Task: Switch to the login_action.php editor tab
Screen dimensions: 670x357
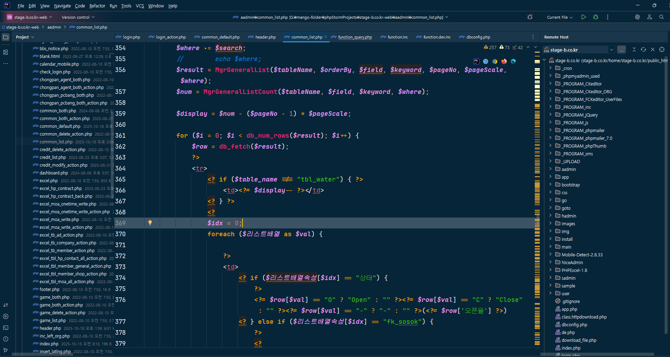Action: coord(167,37)
